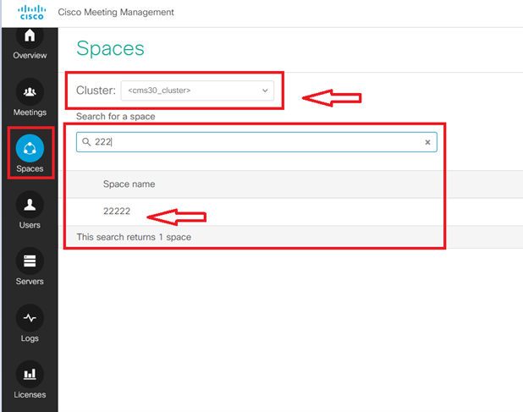The width and height of the screenshot is (523, 412).
Task: Click the Spaces page heading
Action: click(x=110, y=48)
